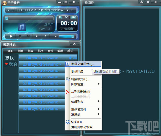161x136 pixels.
Task: Minimize the 千千静听 player window
Action: point(60,2)
